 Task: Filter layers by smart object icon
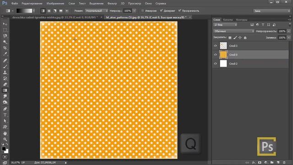click(x=274, y=25)
